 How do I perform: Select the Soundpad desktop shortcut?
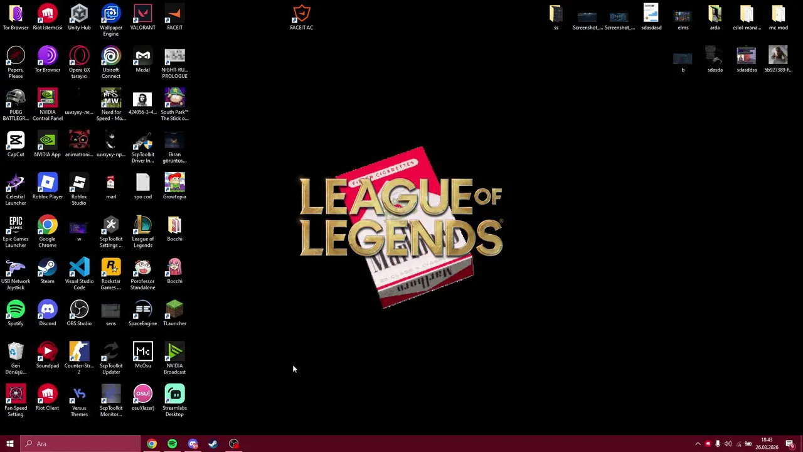tap(48, 355)
